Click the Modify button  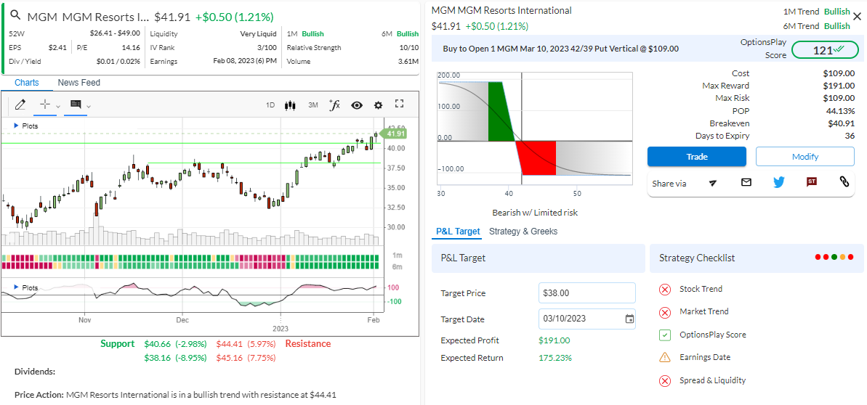tap(805, 156)
